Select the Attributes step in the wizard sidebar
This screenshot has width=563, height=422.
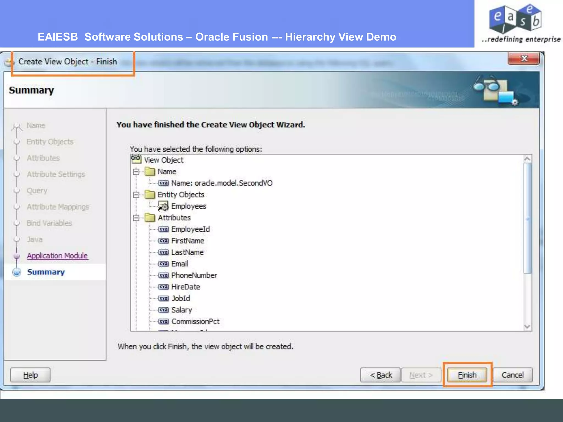click(x=43, y=158)
